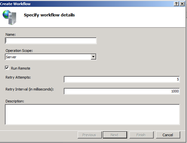Click the Cancel button
Viewport: 187px width, 143px height.
168,135
